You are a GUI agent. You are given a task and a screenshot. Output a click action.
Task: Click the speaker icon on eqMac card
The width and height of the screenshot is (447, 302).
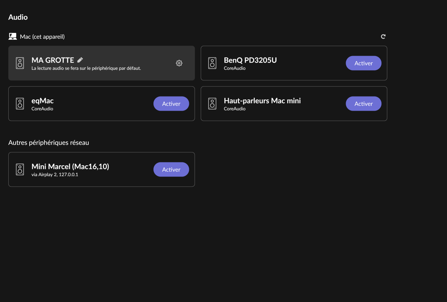point(20,104)
